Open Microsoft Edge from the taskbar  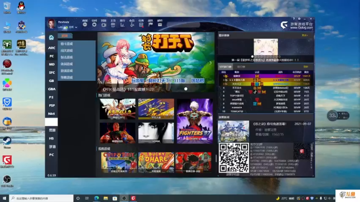[x=96, y=198]
